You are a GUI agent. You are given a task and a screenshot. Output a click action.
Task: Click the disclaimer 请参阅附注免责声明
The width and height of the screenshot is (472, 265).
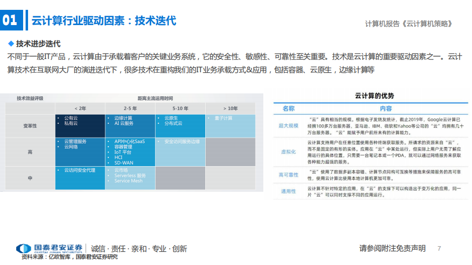click(392, 248)
